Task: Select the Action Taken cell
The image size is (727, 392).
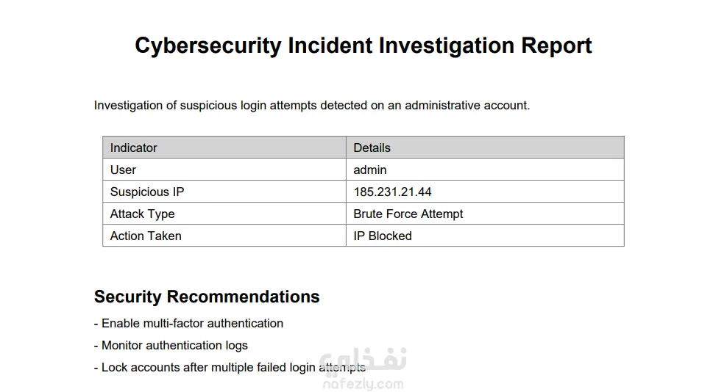Action: tap(224, 236)
